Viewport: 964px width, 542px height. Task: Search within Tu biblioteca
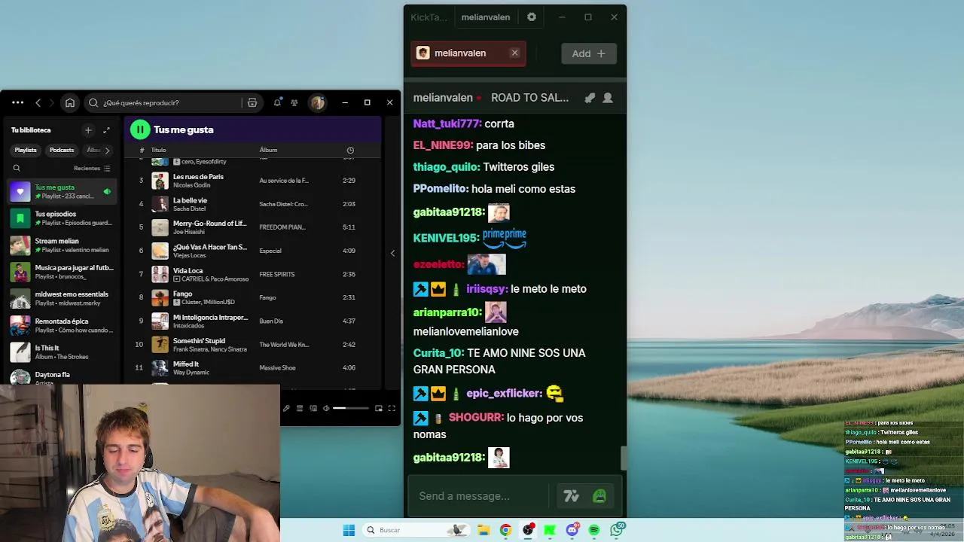click(17, 168)
